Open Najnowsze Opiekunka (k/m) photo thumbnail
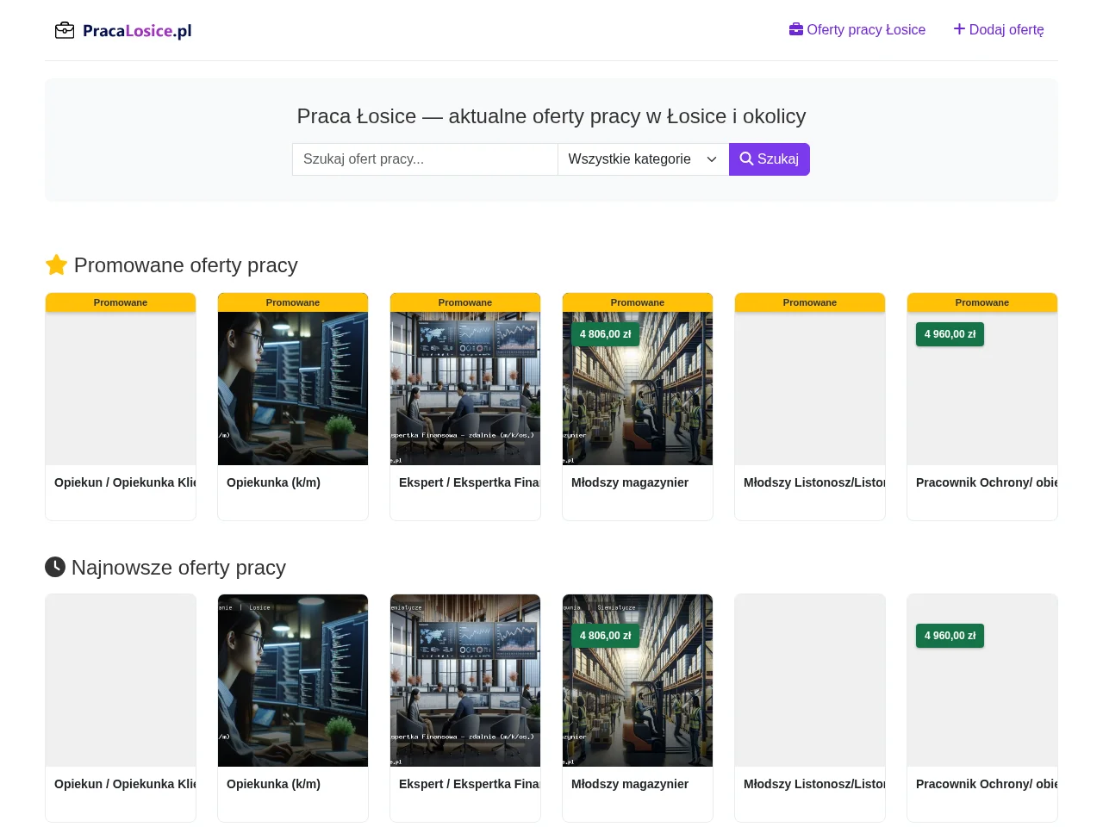Screen dimensions: 1103x827 tap(293, 681)
